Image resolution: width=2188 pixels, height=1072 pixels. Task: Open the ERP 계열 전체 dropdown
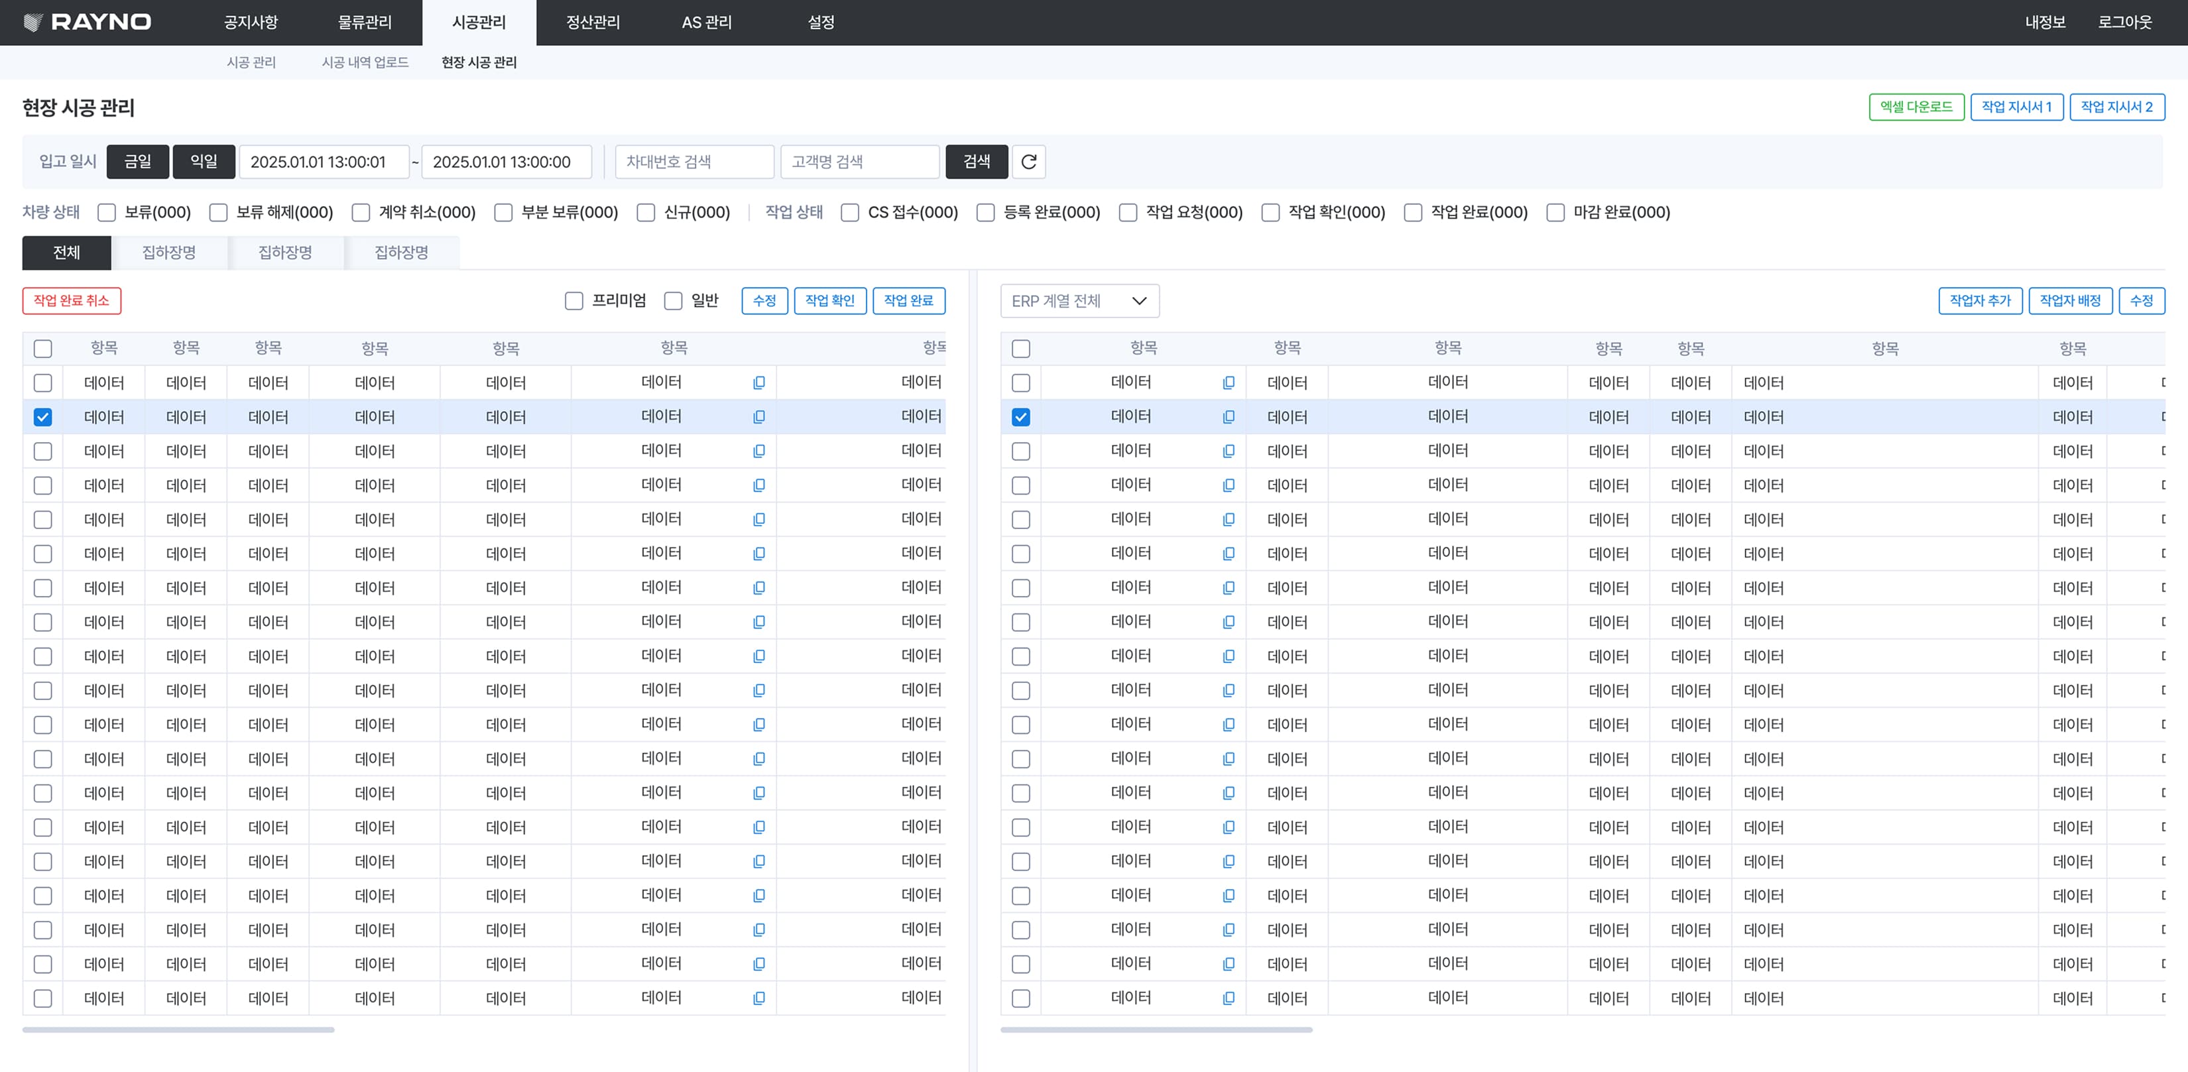click(x=1079, y=301)
